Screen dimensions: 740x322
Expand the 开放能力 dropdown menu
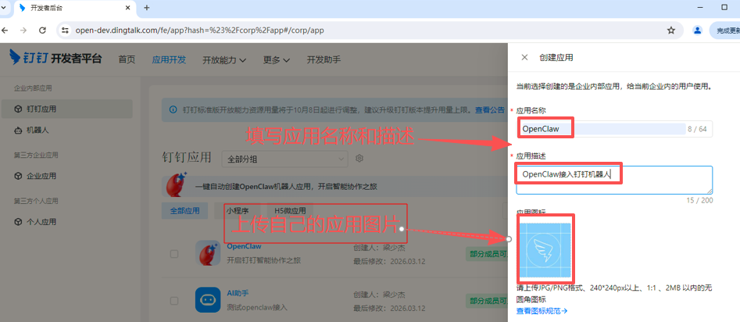(x=224, y=60)
